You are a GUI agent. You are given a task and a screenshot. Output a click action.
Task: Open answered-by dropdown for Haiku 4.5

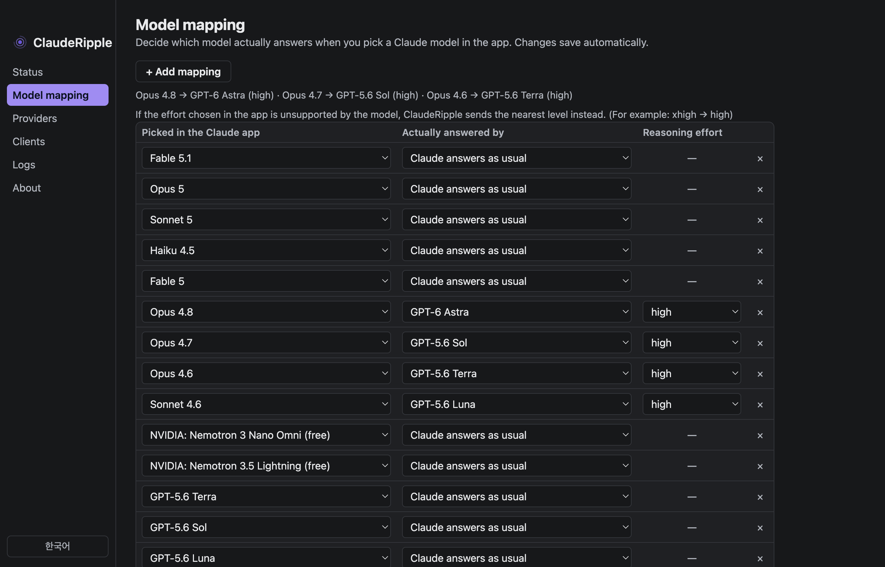coord(516,250)
